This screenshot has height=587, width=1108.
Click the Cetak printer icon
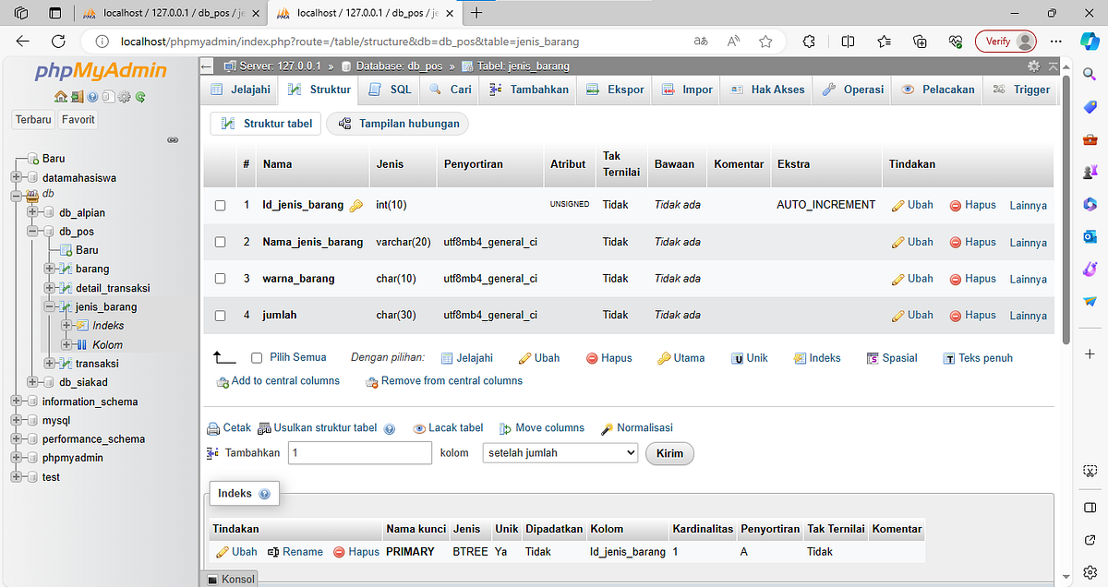213,428
